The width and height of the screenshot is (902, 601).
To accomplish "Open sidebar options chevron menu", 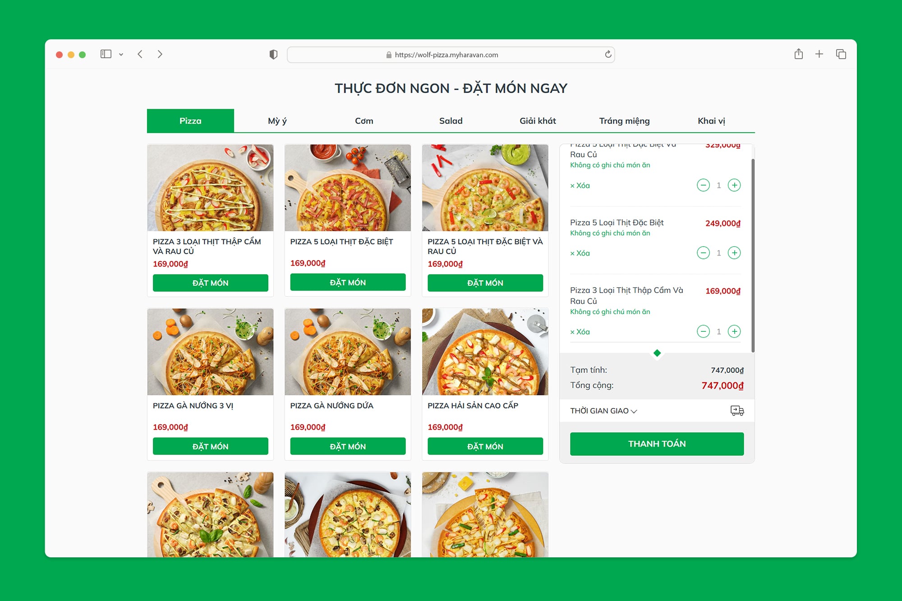I will 121,55.
